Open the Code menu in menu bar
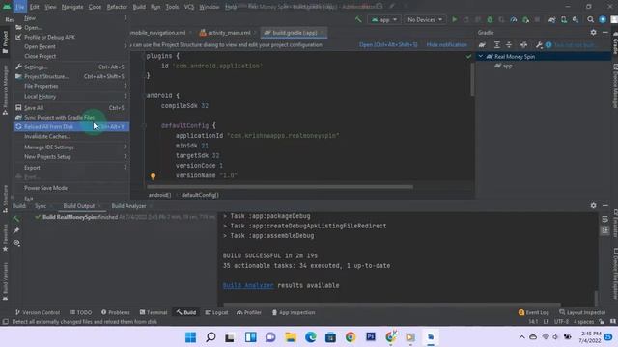This screenshot has width=618, height=347. 95,7
